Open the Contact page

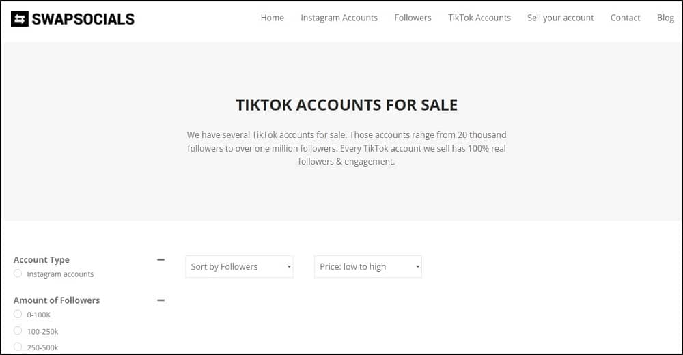[x=625, y=18]
